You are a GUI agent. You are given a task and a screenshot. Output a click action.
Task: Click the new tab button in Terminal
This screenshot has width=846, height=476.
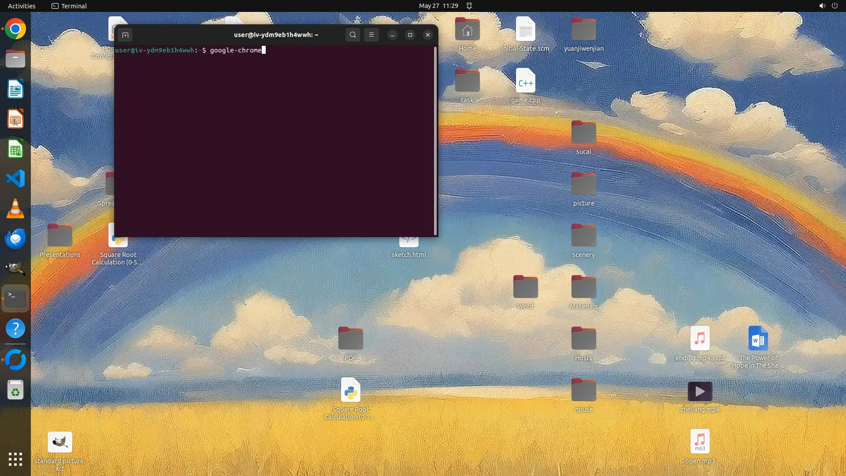[x=125, y=35]
